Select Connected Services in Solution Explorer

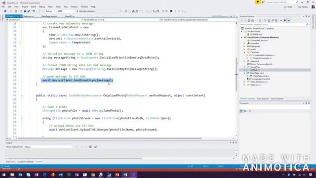(259, 41)
